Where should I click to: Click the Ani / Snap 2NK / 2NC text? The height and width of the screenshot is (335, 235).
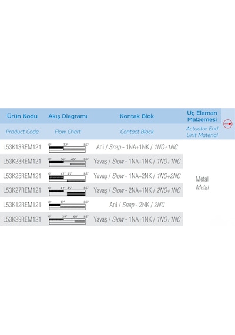(137, 205)
